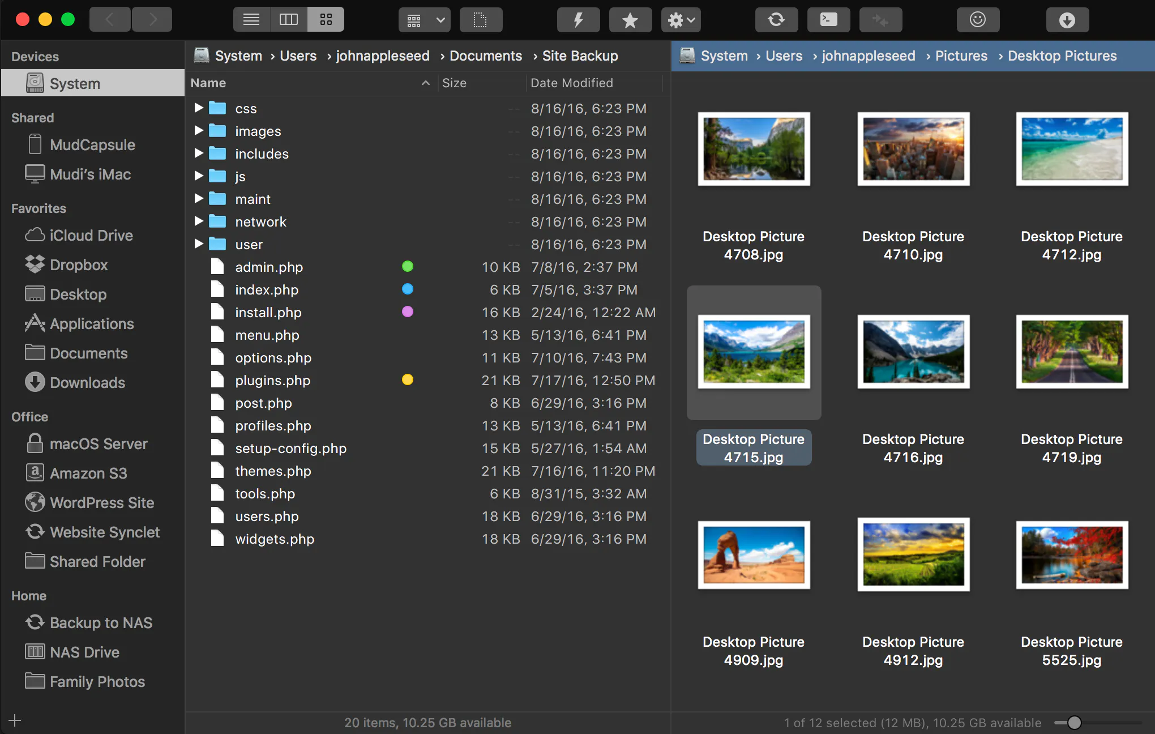Open Dropbox in sidebar
The image size is (1155, 734).
(x=93, y=264)
